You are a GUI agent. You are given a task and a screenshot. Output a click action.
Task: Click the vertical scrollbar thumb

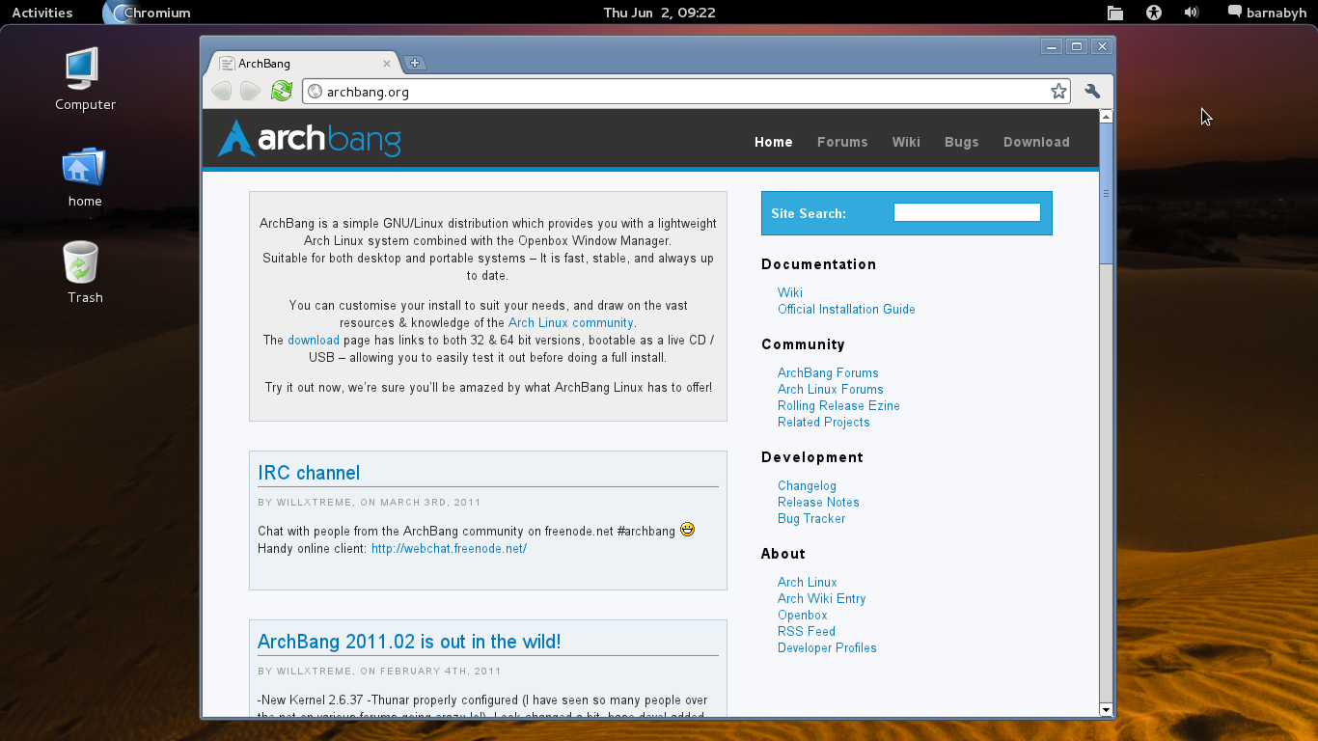pos(1106,193)
